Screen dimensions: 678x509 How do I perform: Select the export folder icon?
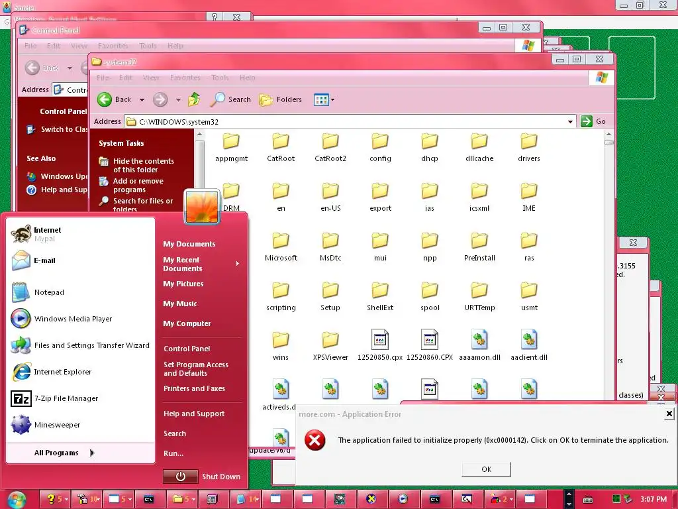click(380, 191)
